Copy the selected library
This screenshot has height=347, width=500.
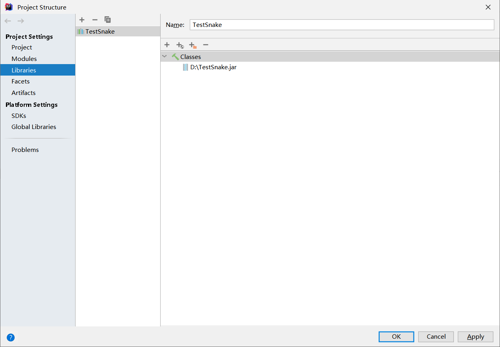coord(108,20)
